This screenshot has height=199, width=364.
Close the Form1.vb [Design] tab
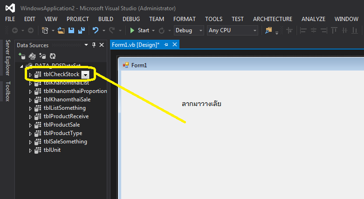pyautogui.click(x=175, y=44)
